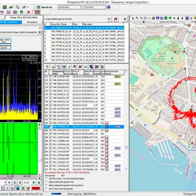Sort by the 'Date' column header in file list
This screenshot has height=196, width=196.
(67, 24)
